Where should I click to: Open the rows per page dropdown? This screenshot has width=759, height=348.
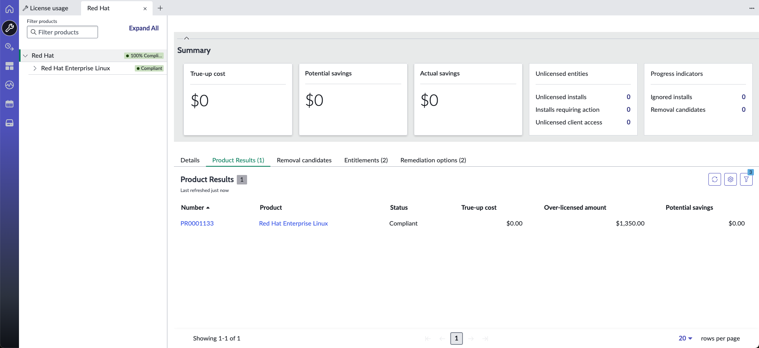coord(685,338)
